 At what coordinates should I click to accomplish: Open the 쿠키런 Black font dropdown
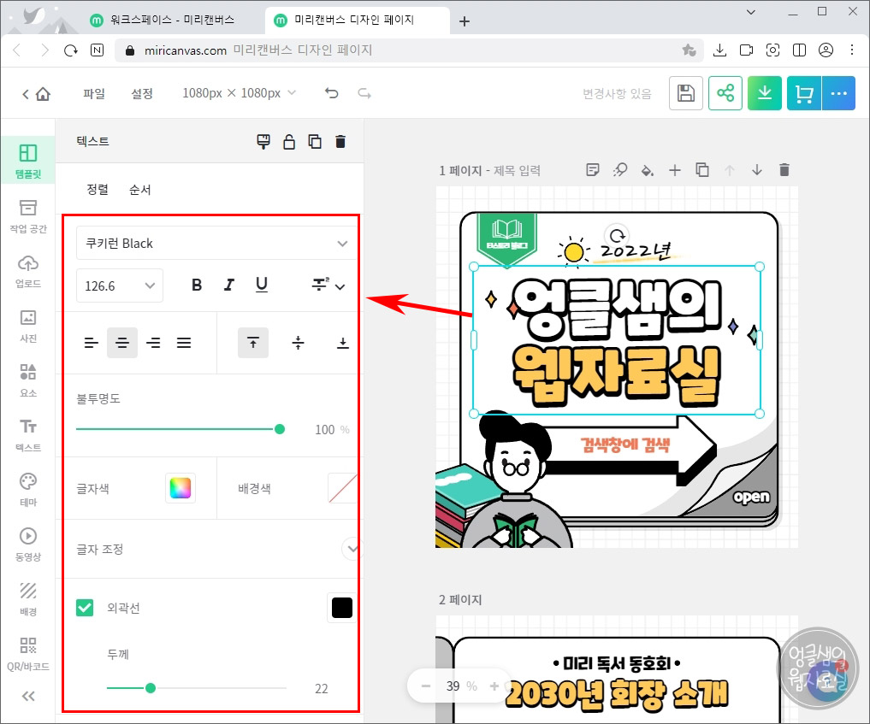tap(215, 243)
